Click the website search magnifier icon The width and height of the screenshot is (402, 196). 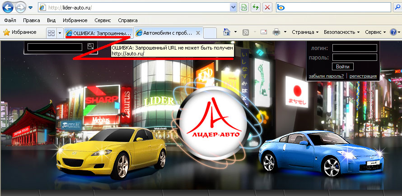90,46
